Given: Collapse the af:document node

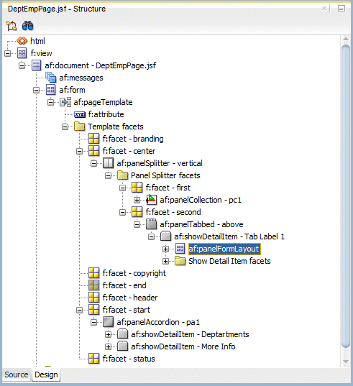Looking at the screenshot, I should click(22, 65).
